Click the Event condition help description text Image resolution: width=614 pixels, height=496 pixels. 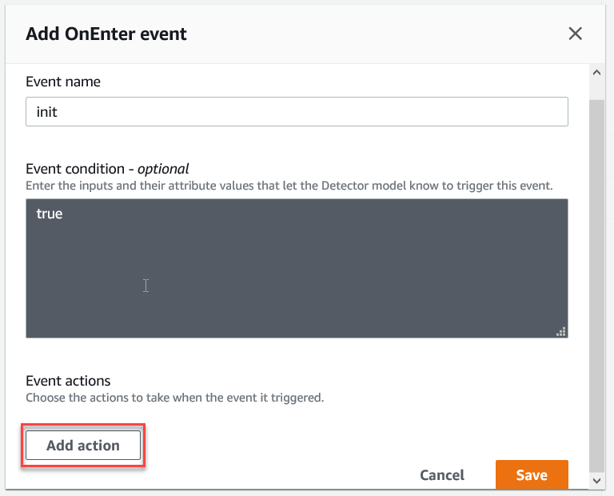click(x=289, y=186)
